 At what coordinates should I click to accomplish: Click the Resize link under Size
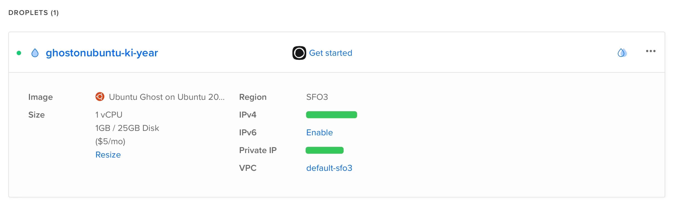coord(108,155)
